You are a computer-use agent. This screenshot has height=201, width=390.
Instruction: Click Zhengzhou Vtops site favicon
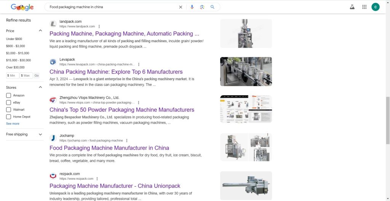tap(53, 100)
